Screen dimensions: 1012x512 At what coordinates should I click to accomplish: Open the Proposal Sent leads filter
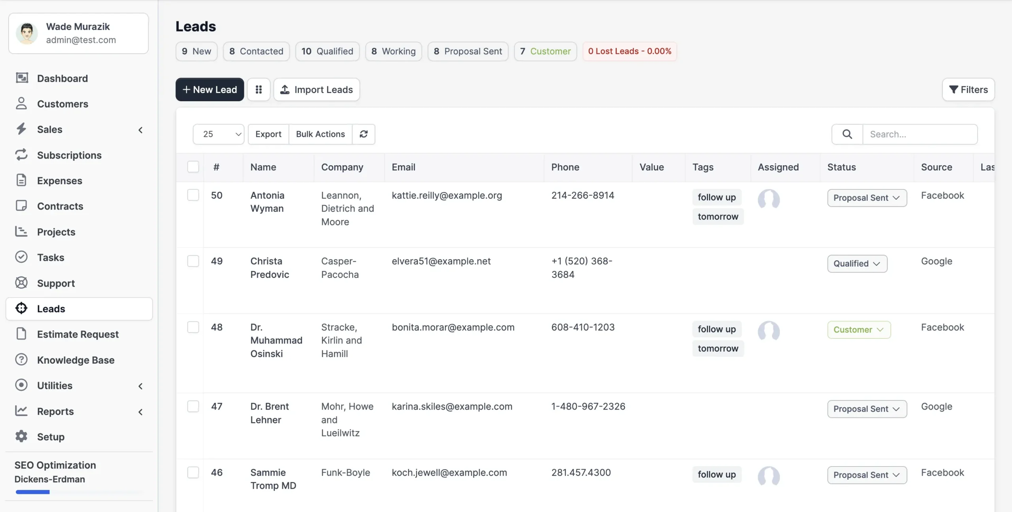pyautogui.click(x=468, y=51)
